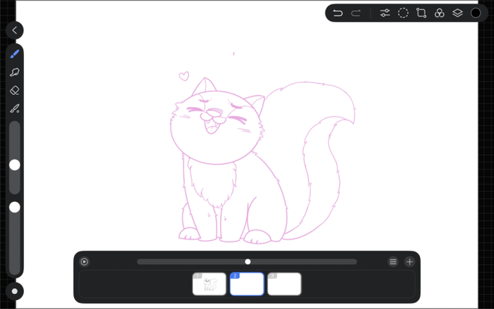This screenshot has height=309, width=494.
Task: Click the timeline scrubber handle
Action: (x=248, y=262)
